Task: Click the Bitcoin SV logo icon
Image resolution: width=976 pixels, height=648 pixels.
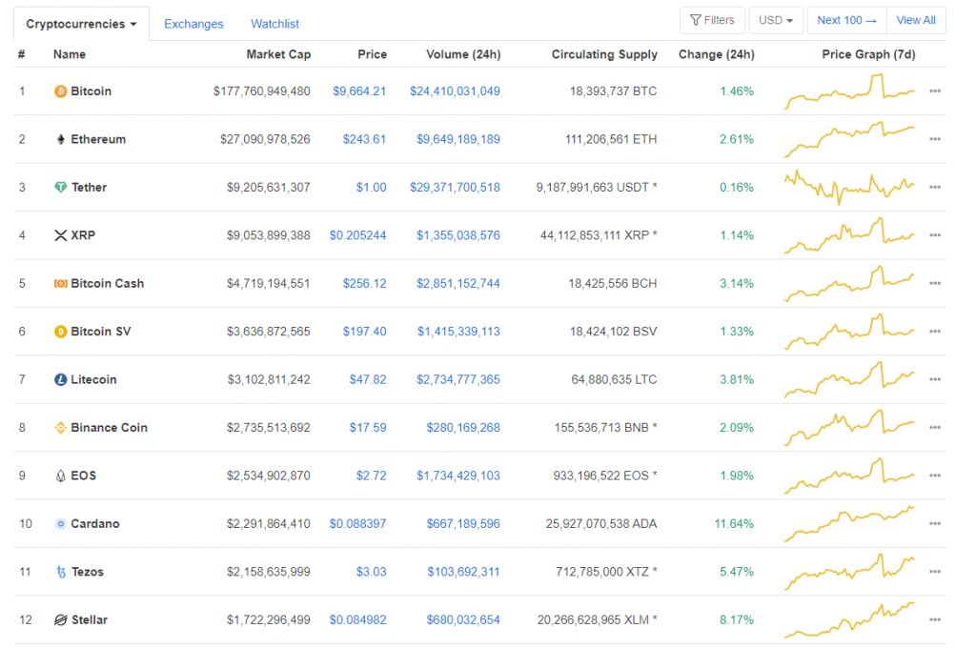Action: tap(60, 332)
